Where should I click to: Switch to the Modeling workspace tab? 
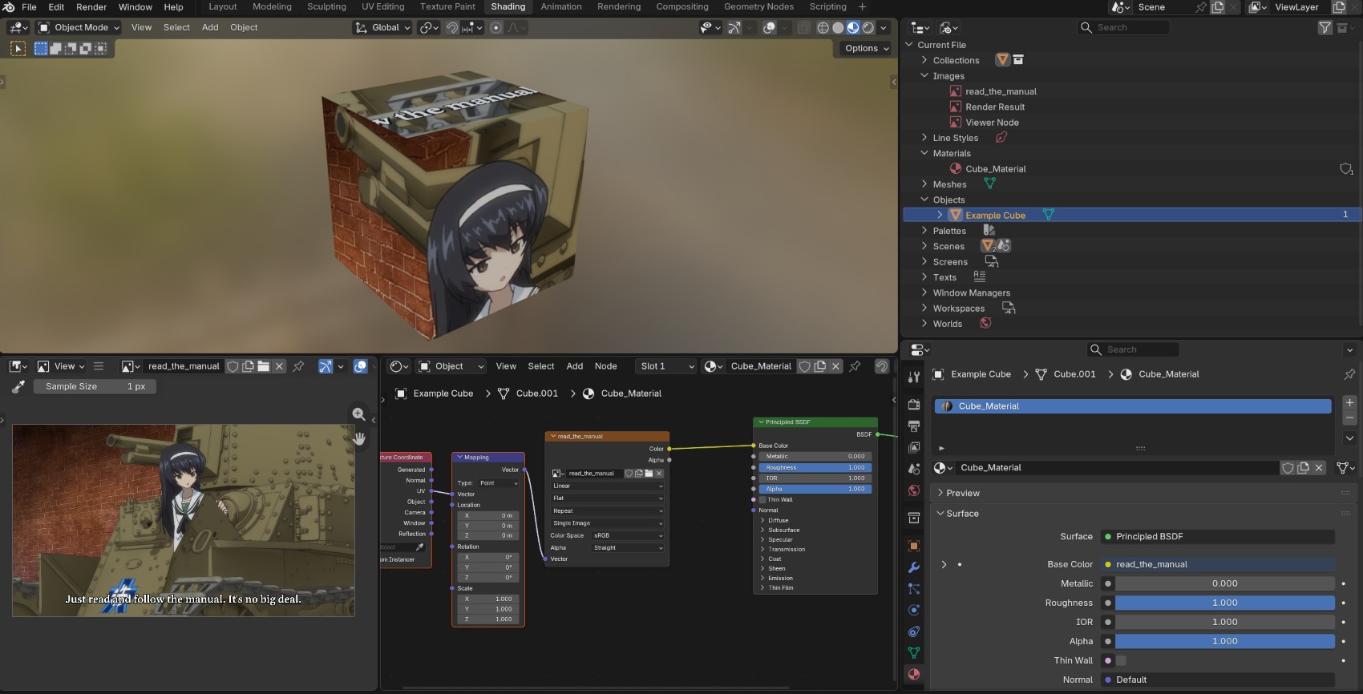pyautogui.click(x=273, y=6)
